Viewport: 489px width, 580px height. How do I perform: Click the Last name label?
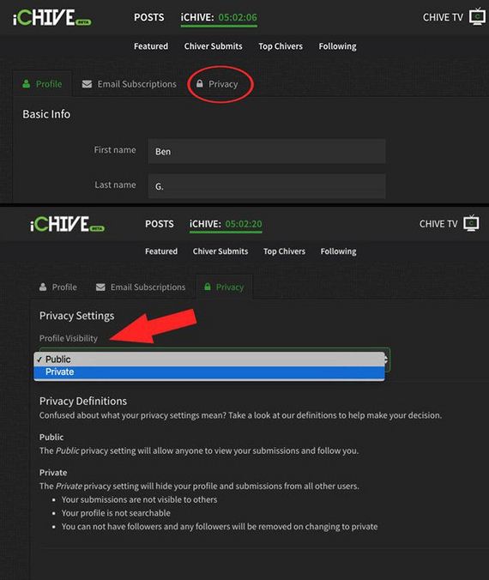pyautogui.click(x=115, y=184)
